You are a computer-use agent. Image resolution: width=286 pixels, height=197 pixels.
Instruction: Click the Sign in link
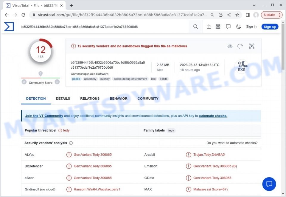(251, 27)
